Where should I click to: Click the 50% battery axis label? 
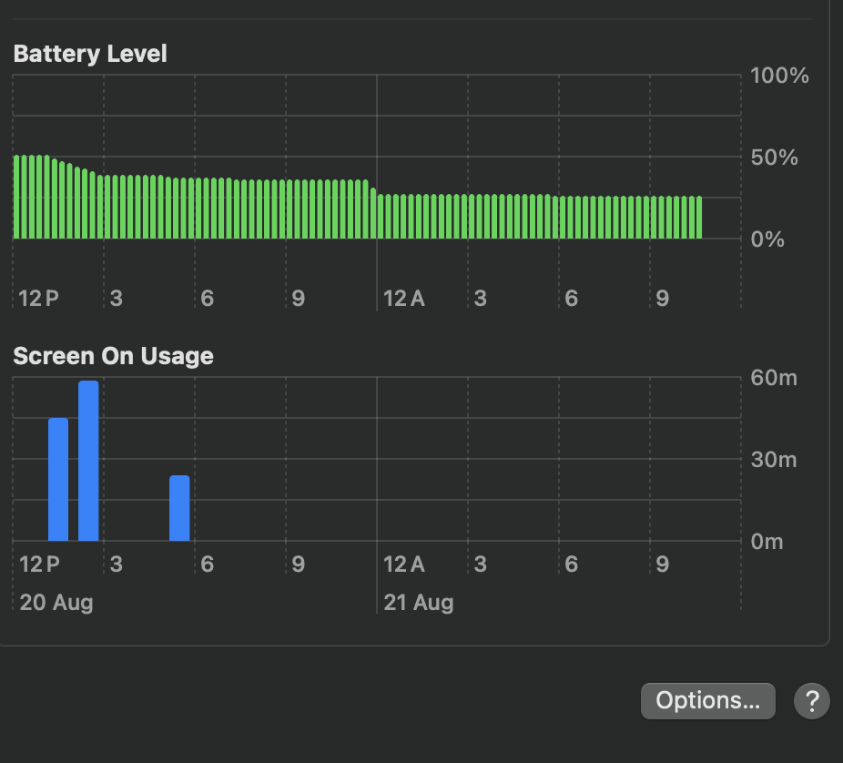pyautogui.click(x=774, y=158)
